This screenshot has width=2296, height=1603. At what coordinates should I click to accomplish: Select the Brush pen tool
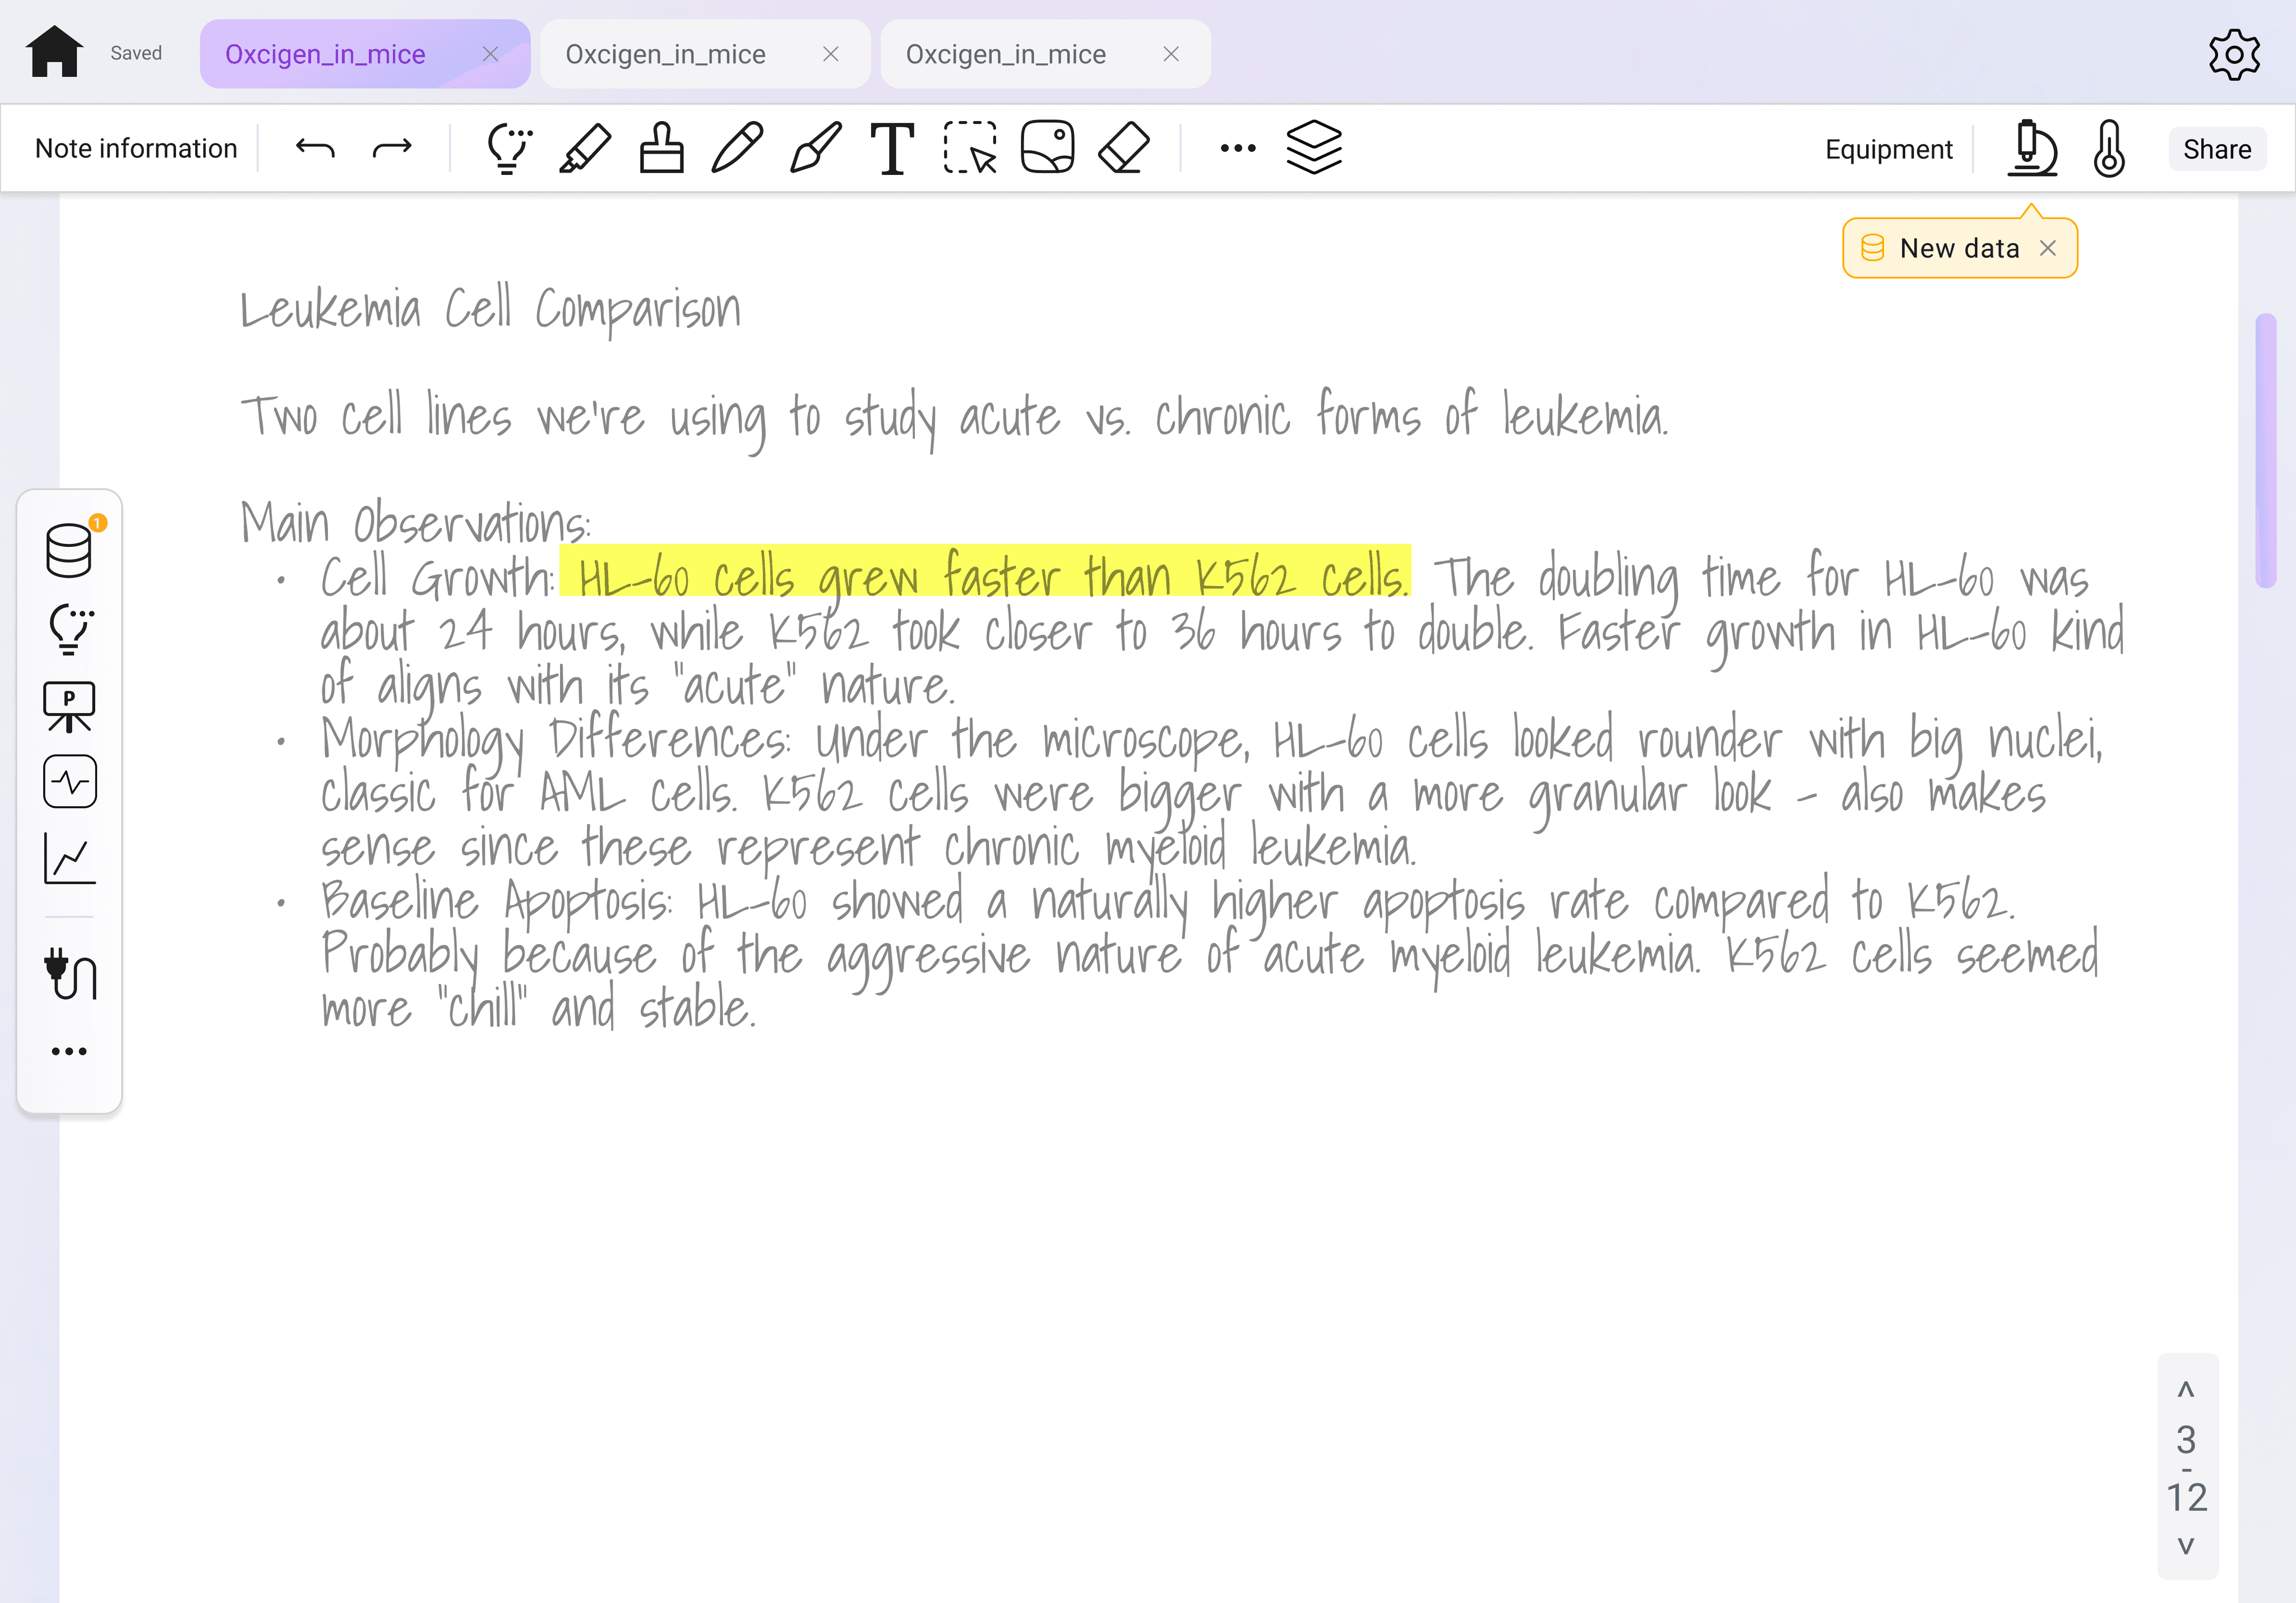point(815,148)
